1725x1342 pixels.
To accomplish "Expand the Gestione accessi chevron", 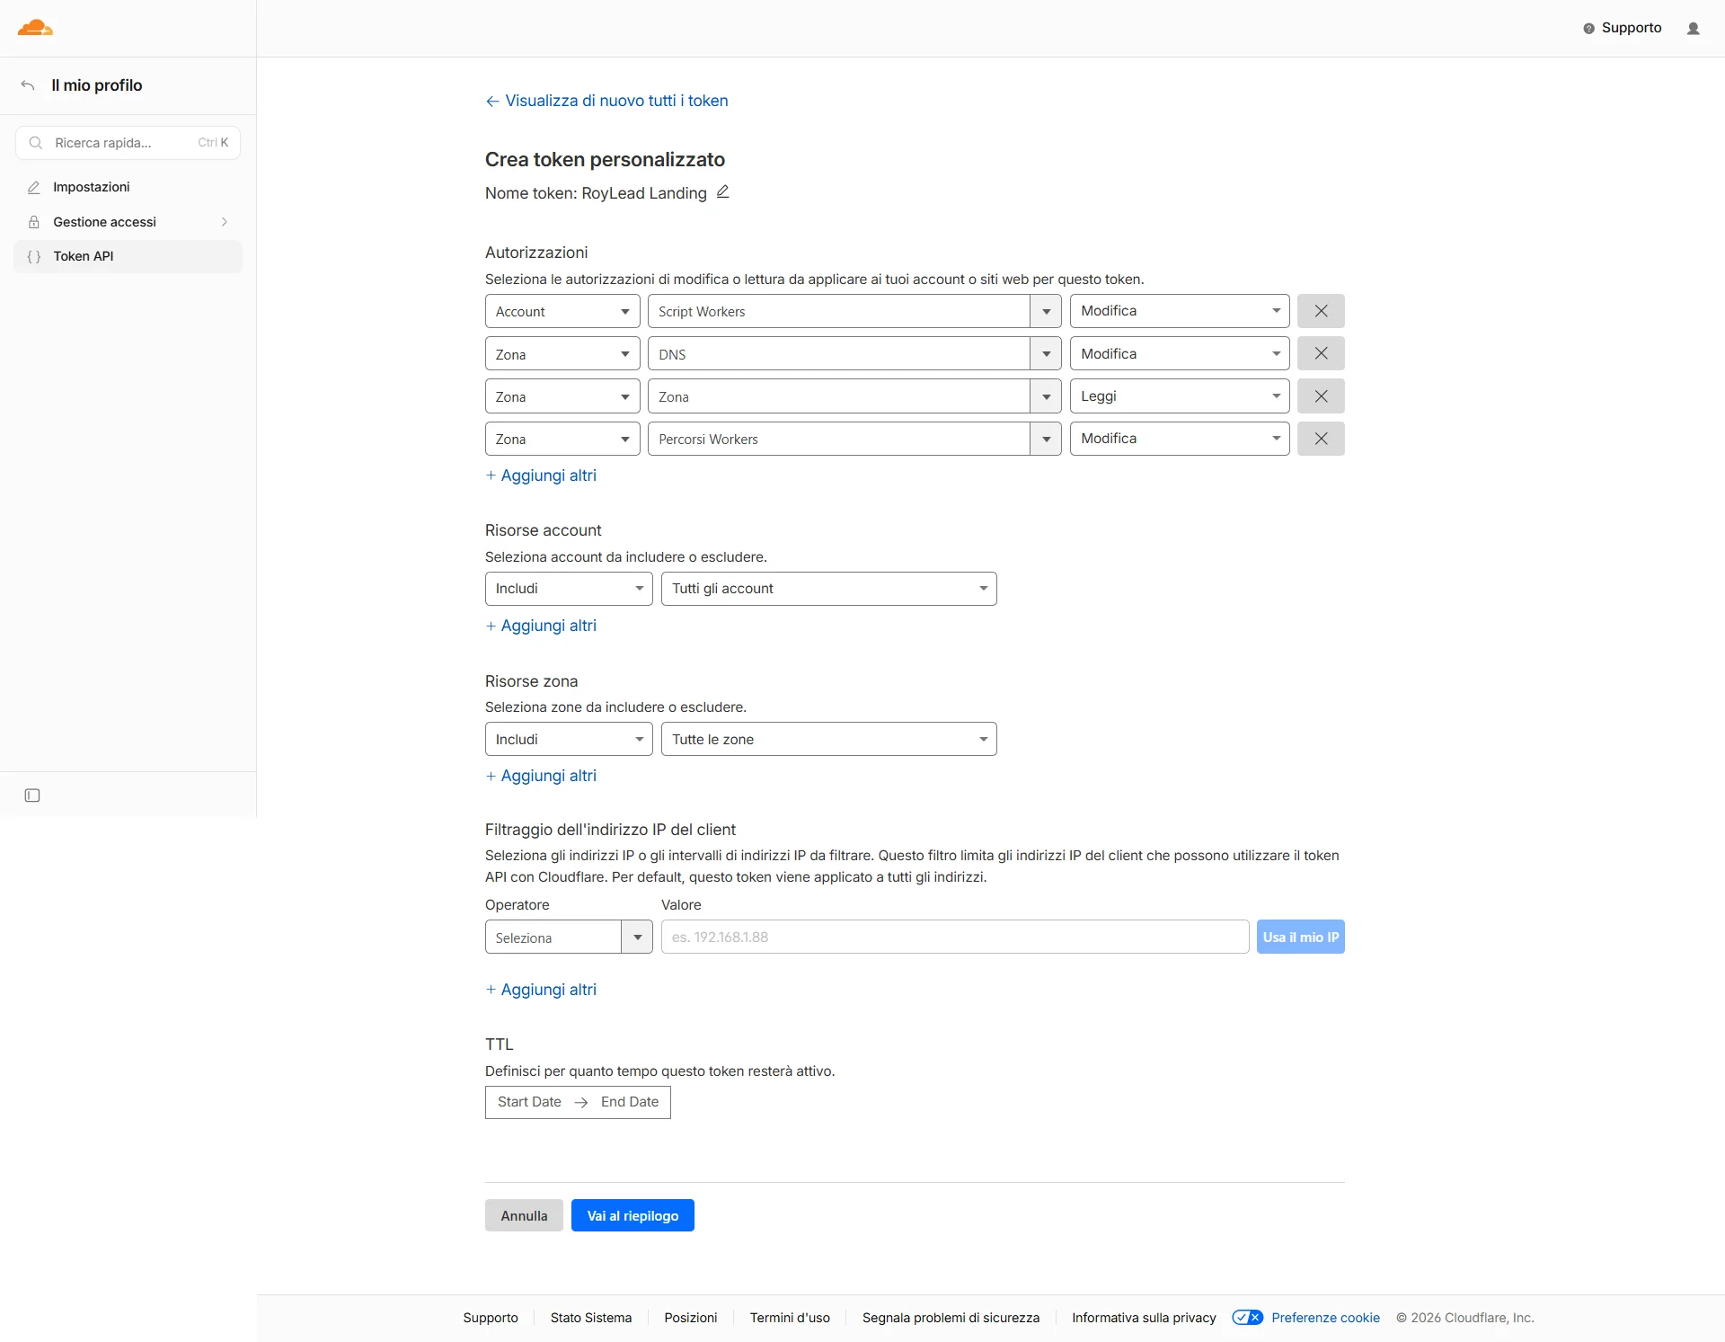I will tap(225, 222).
